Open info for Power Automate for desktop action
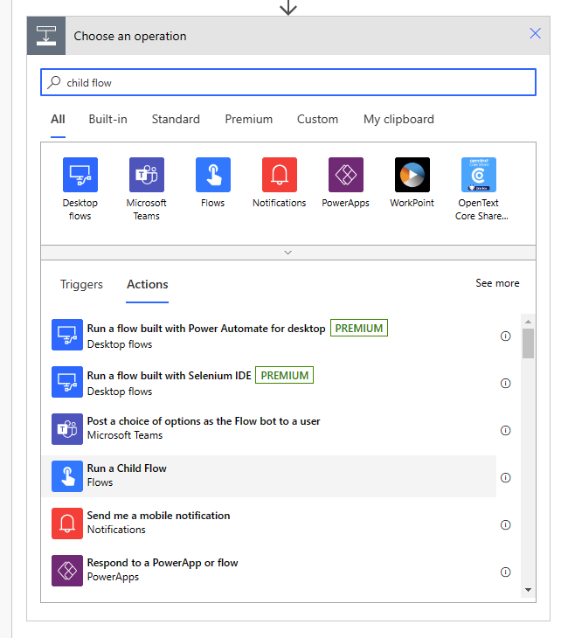 [x=505, y=336]
